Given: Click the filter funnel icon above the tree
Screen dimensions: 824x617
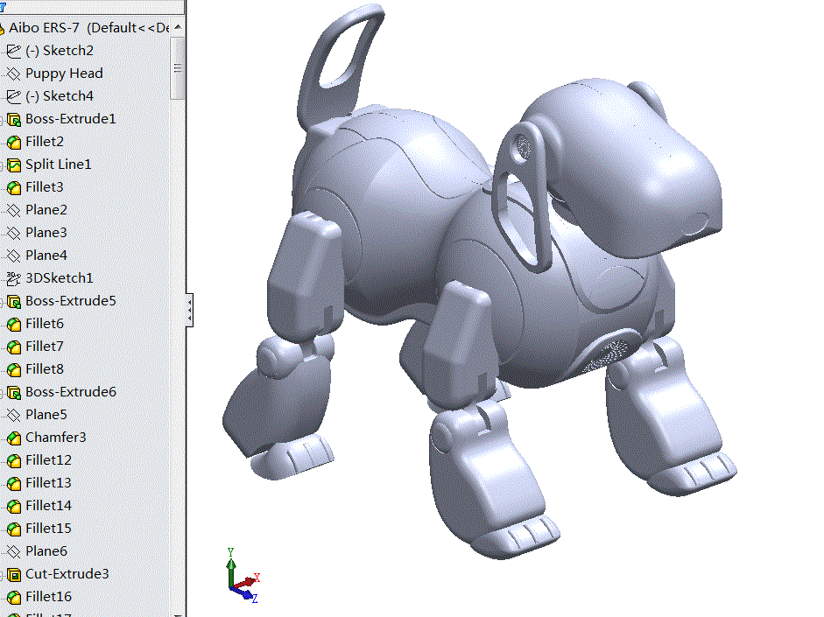Looking at the screenshot, I should coord(3,6).
